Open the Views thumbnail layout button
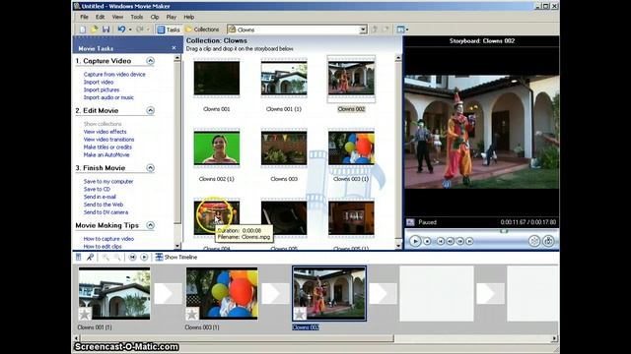The image size is (631, 354). (x=402, y=29)
